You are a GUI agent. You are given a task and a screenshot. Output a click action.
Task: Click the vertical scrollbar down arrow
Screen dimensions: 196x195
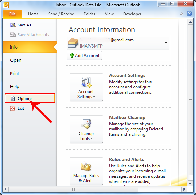click(190, 183)
